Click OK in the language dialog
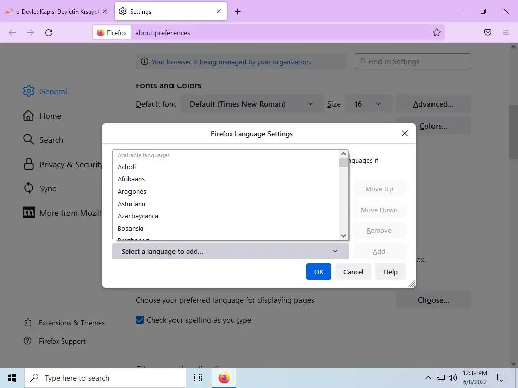This screenshot has width=518, height=388. 319,271
